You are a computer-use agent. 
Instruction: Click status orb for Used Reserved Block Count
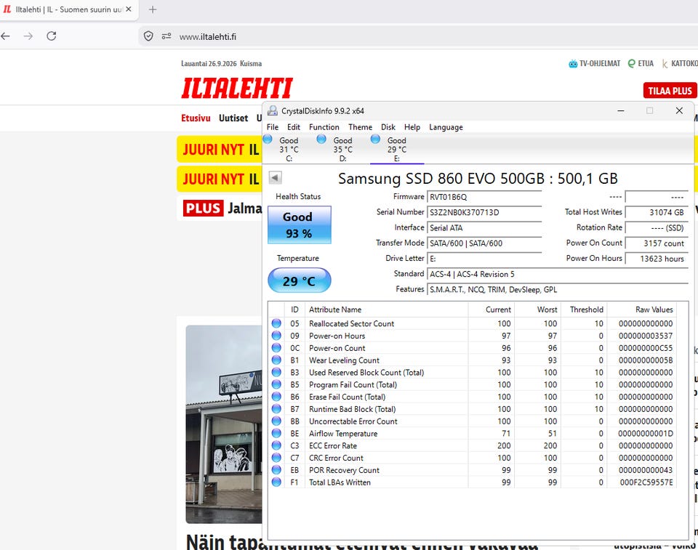click(x=276, y=373)
